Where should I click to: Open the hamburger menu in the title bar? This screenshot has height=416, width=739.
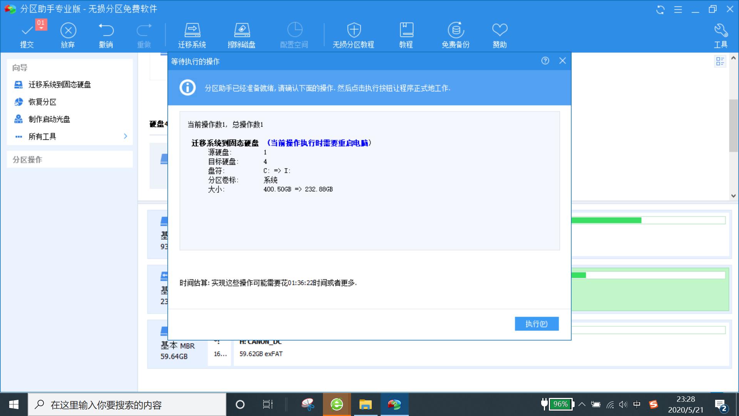(678, 10)
